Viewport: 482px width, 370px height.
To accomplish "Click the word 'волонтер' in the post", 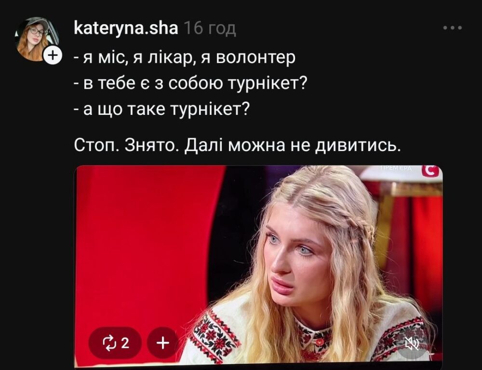I will pos(256,57).
